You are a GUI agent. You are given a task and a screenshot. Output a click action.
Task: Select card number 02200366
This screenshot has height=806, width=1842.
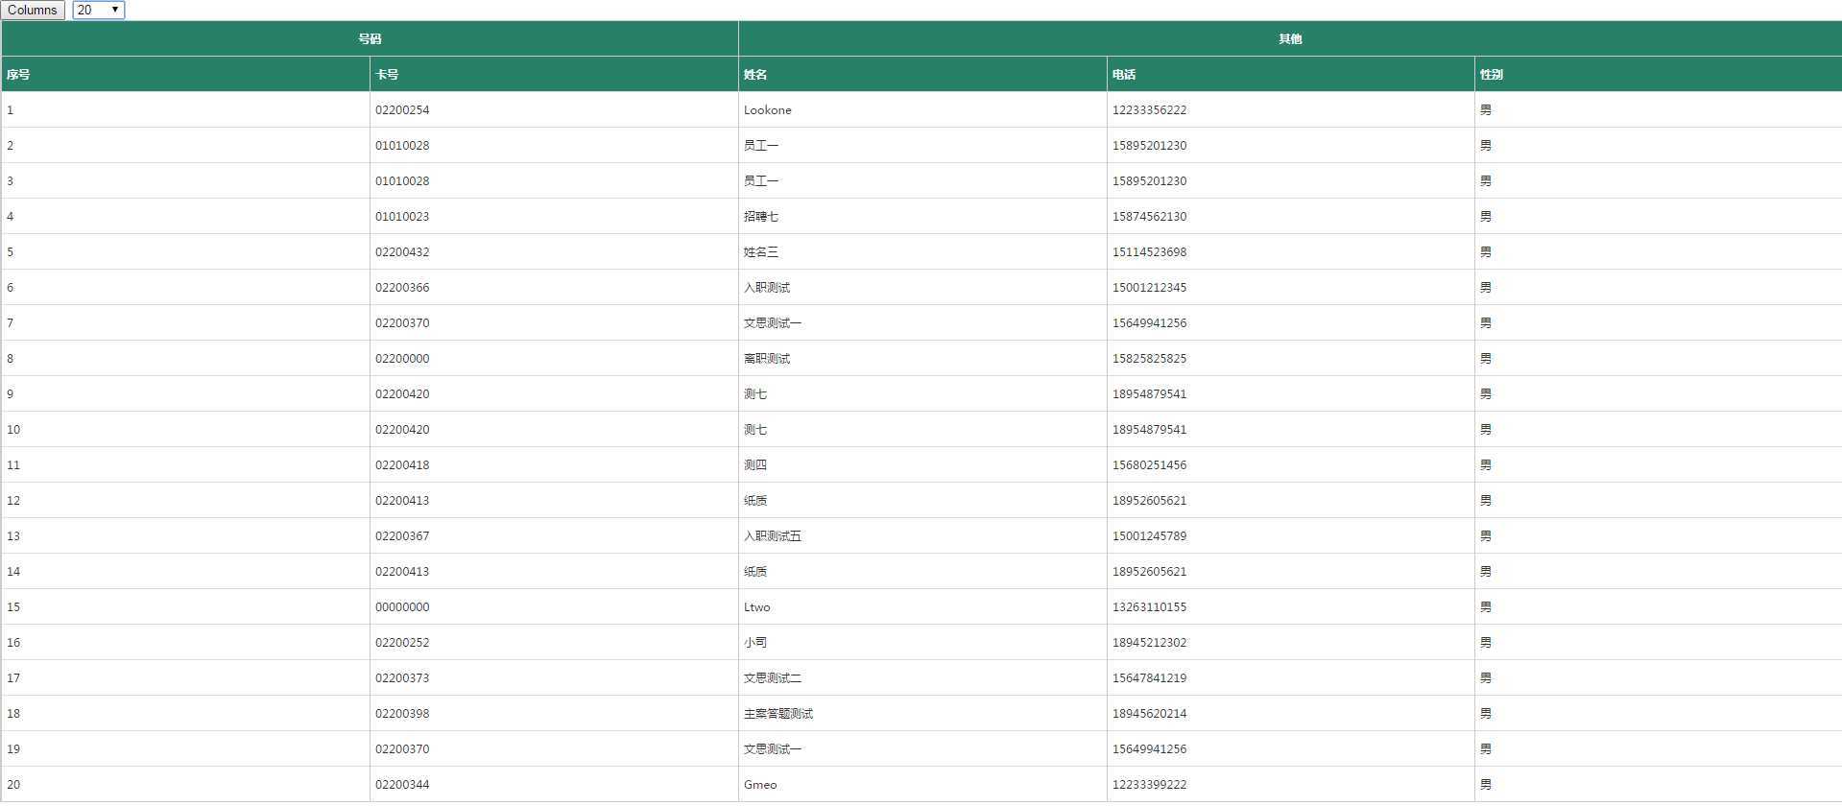pyautogui.click(x=402, y=288)
